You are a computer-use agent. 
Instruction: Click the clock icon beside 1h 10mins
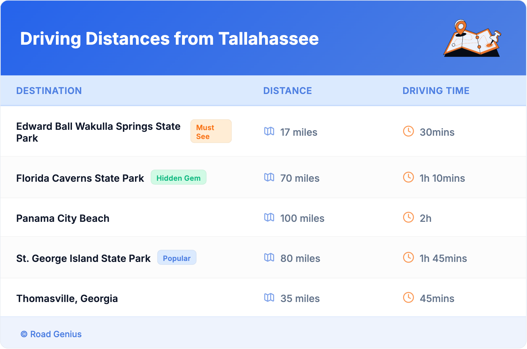[408, 177]
